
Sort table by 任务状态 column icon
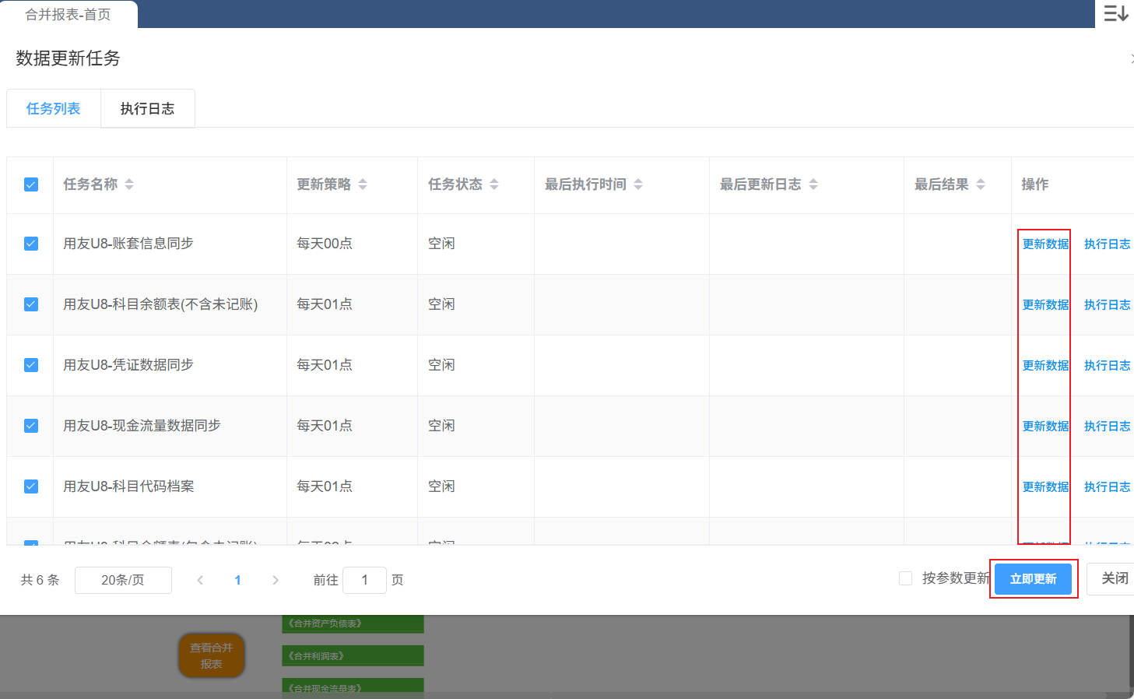click(x=494, y=184)
